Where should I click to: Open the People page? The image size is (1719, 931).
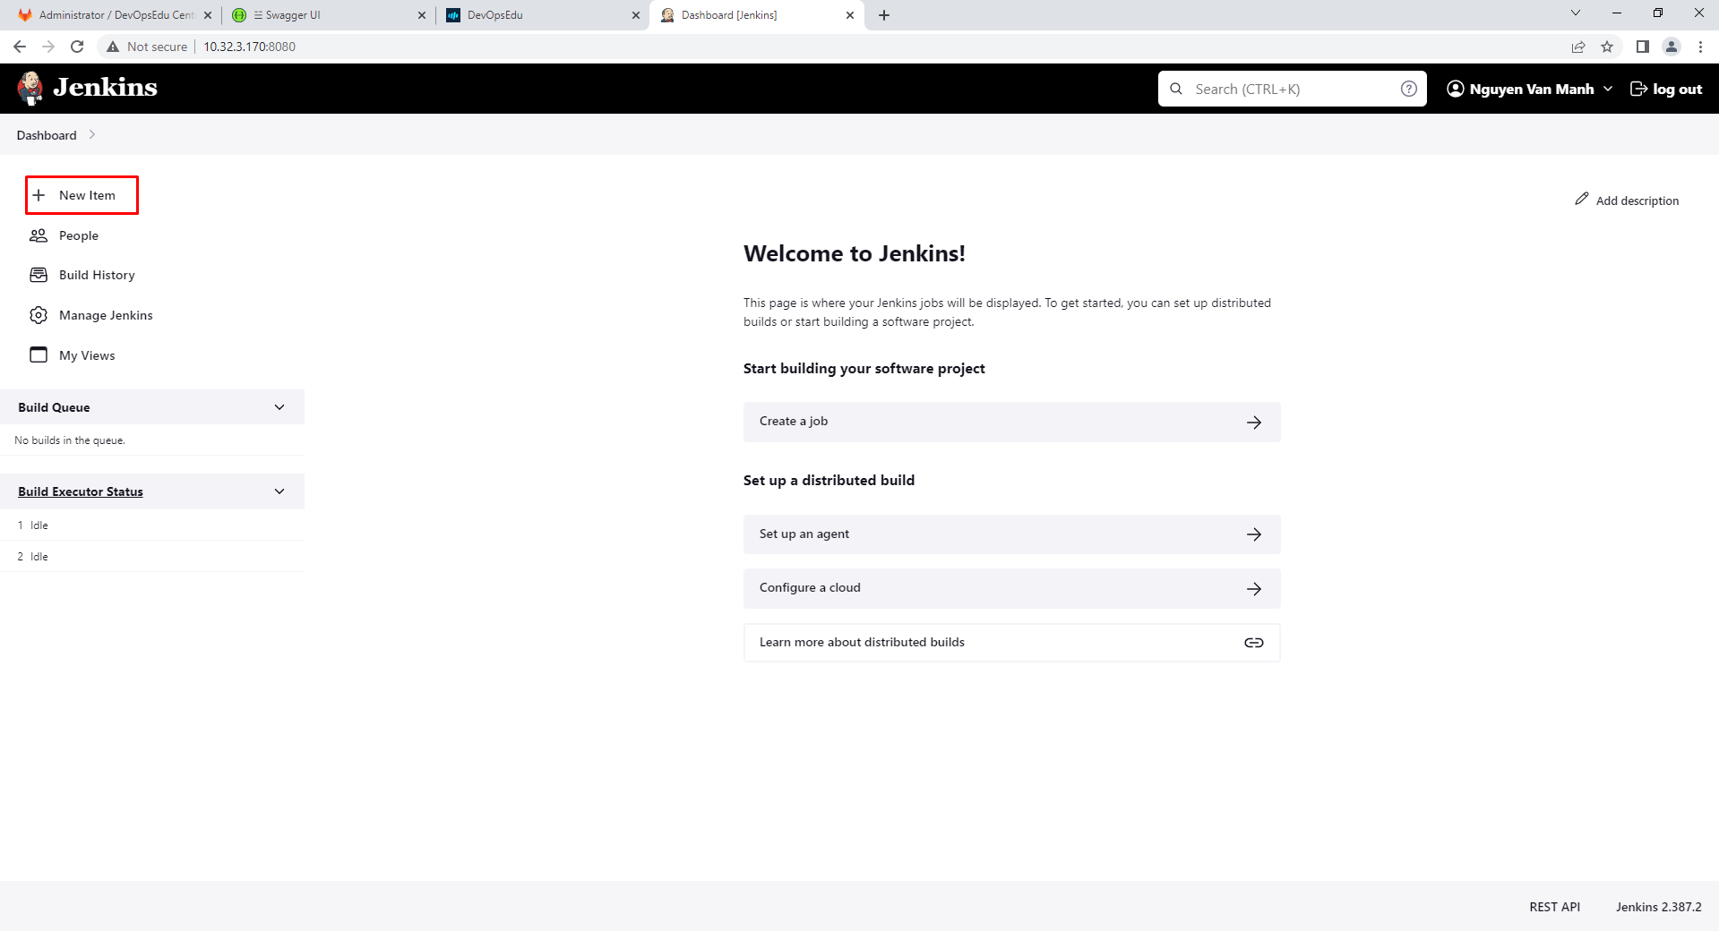point(79,235)
